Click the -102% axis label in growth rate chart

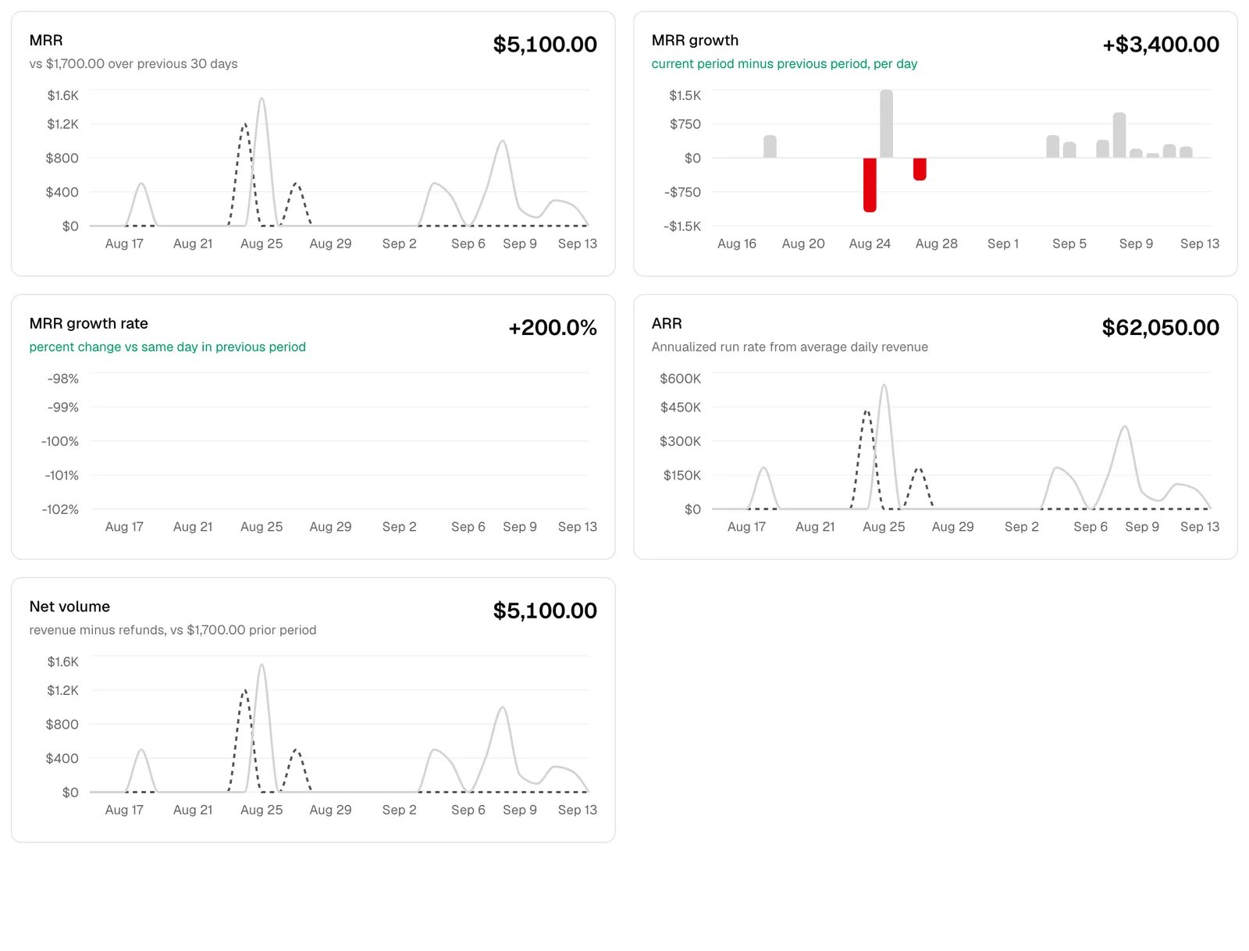pyautogui.click(x=60, y=509)
